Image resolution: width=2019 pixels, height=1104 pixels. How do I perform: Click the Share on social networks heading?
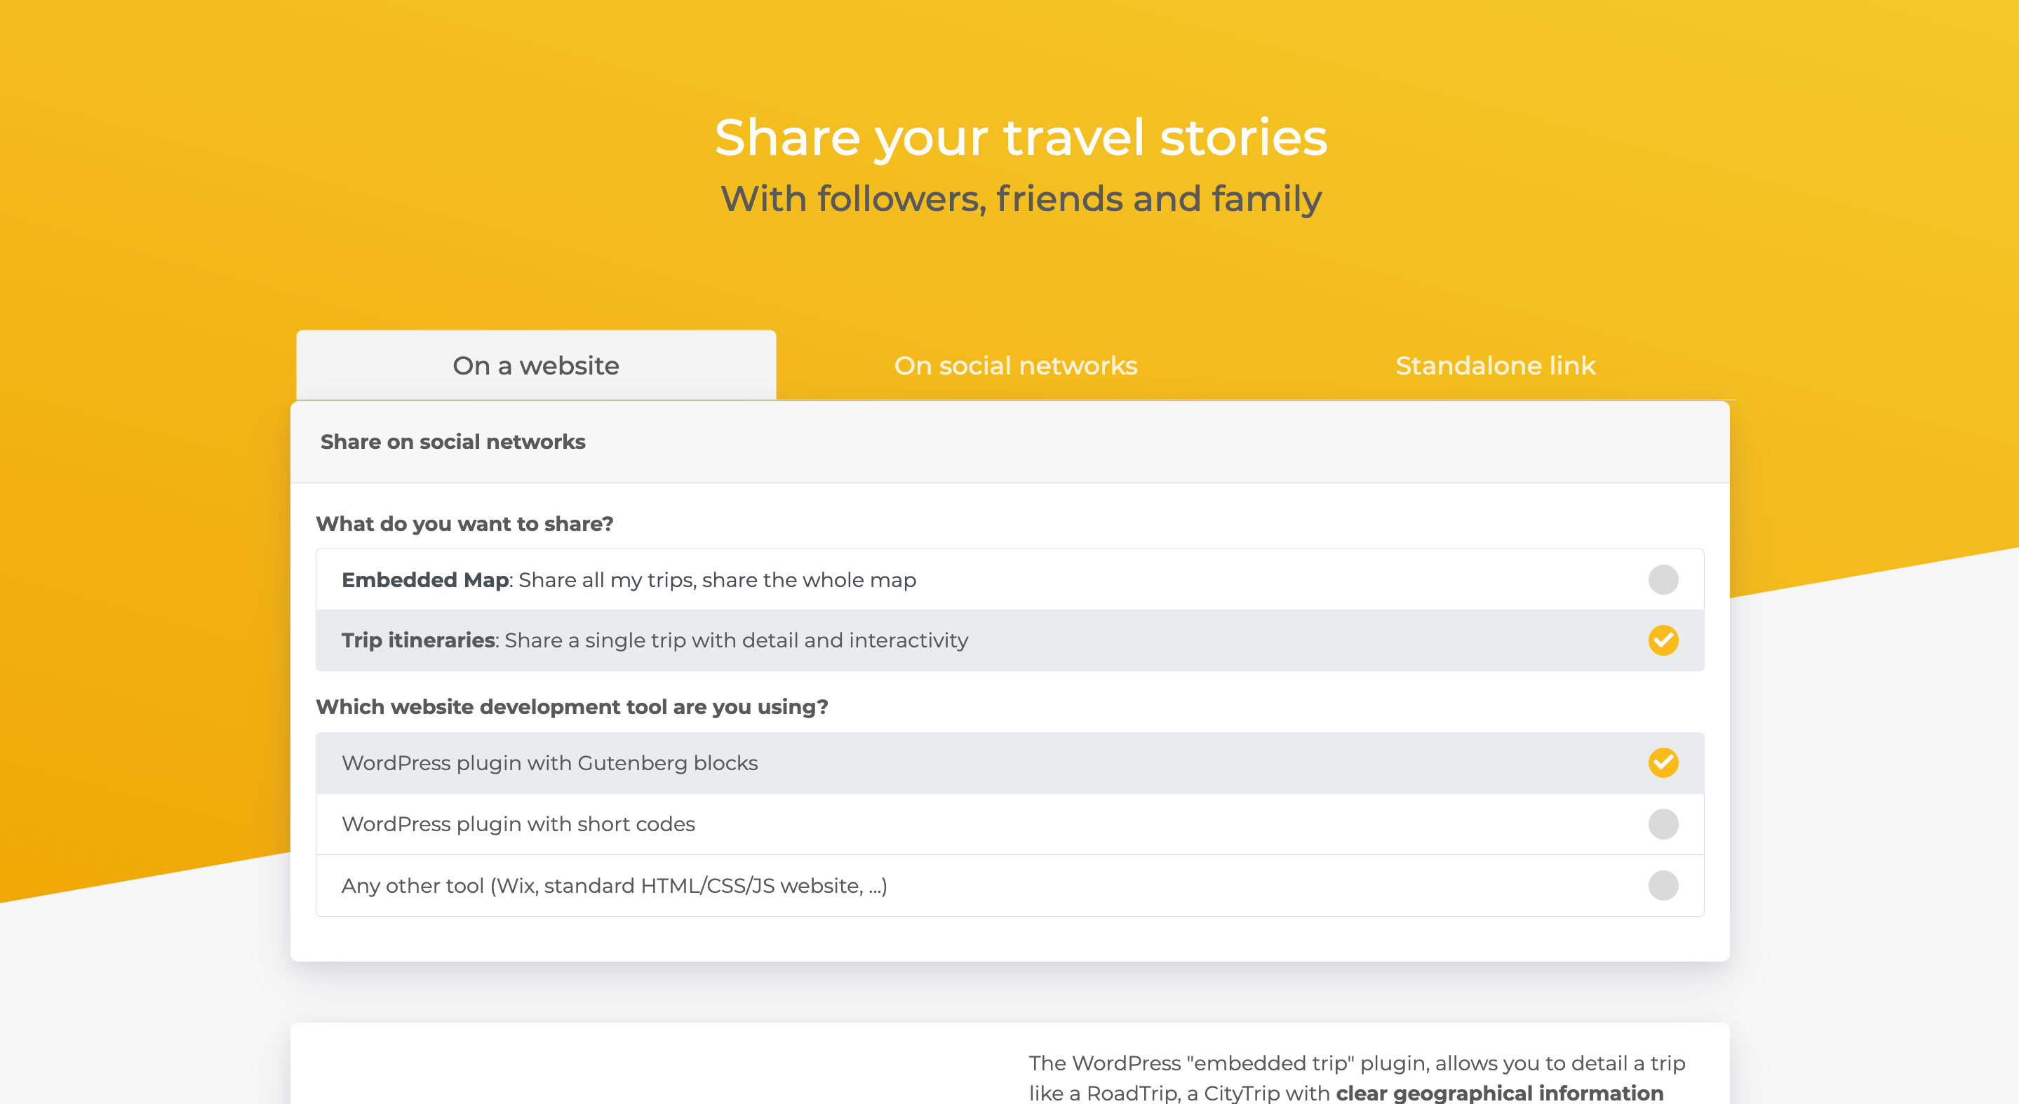click(452, 441)
